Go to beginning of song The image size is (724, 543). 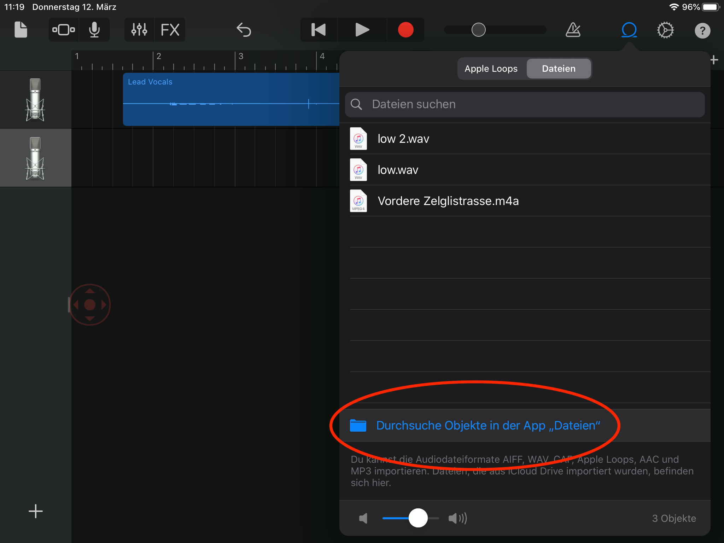pos(319,30)
